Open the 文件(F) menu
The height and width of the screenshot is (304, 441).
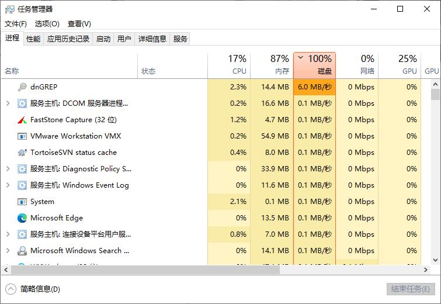point(16,23)
